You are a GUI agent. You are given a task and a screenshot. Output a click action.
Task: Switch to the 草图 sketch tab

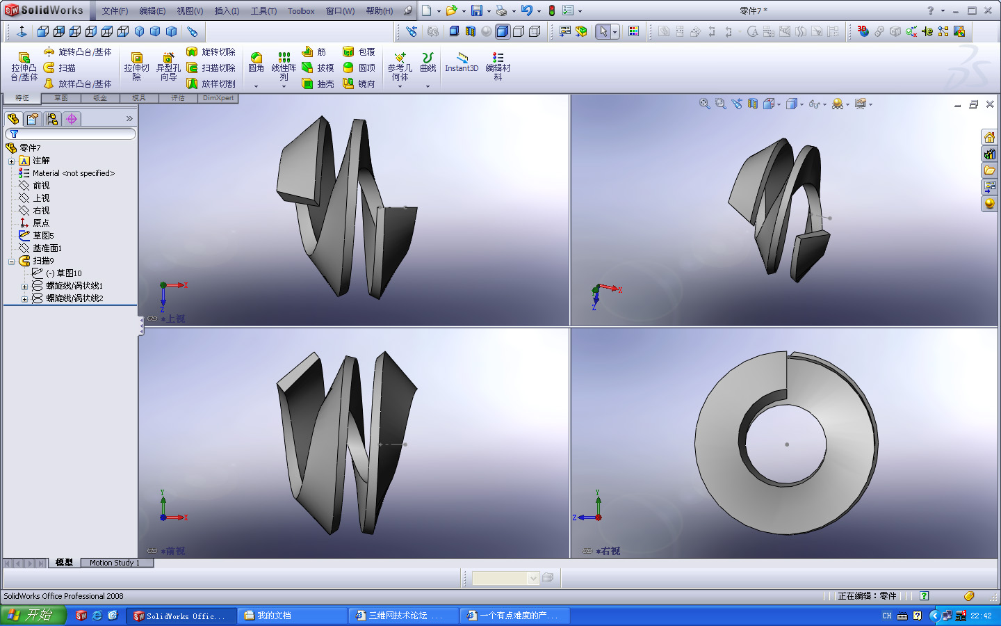61,98
